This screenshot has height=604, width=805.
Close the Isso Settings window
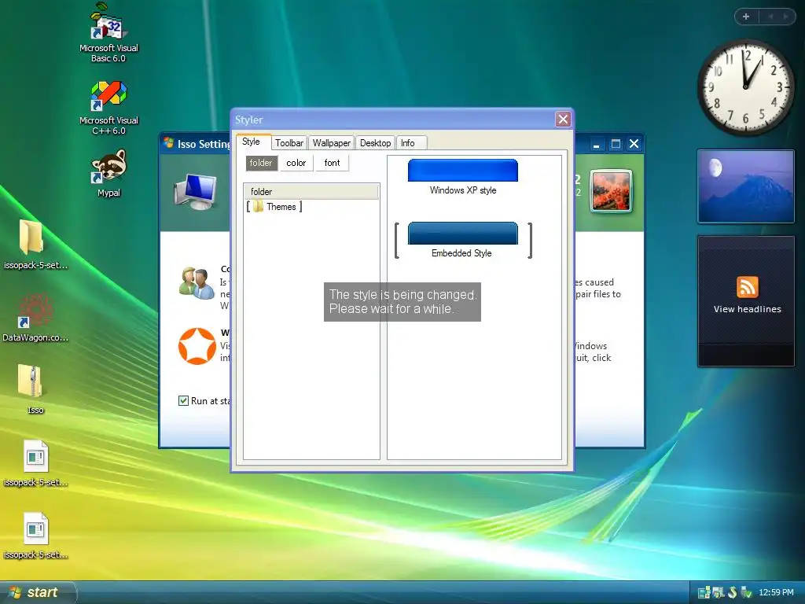click(634, 144)
